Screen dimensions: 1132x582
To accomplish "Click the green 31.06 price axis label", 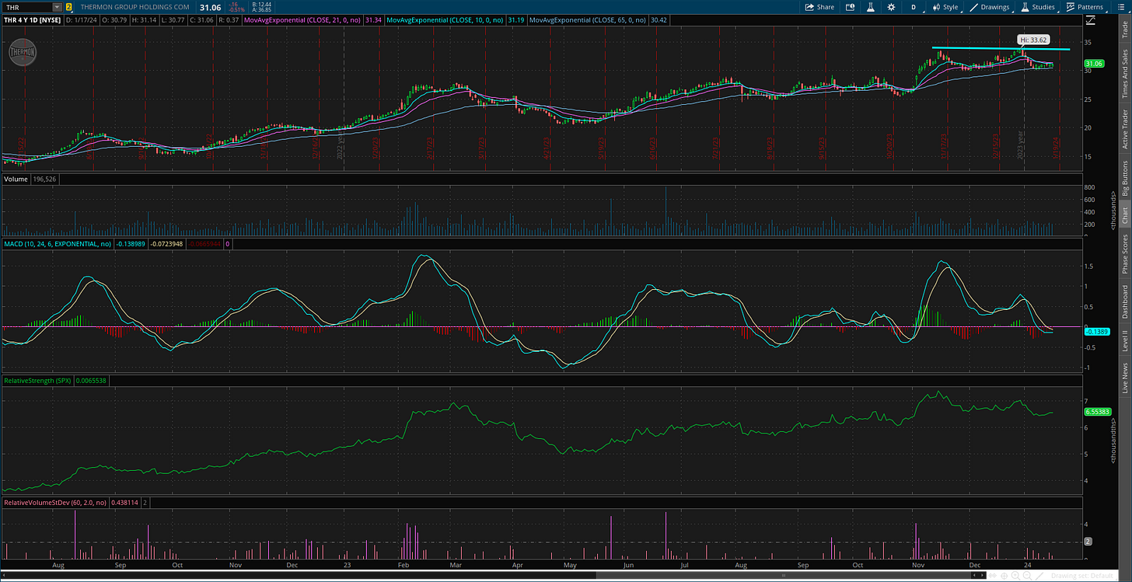I will click(x=1095, y=64).
